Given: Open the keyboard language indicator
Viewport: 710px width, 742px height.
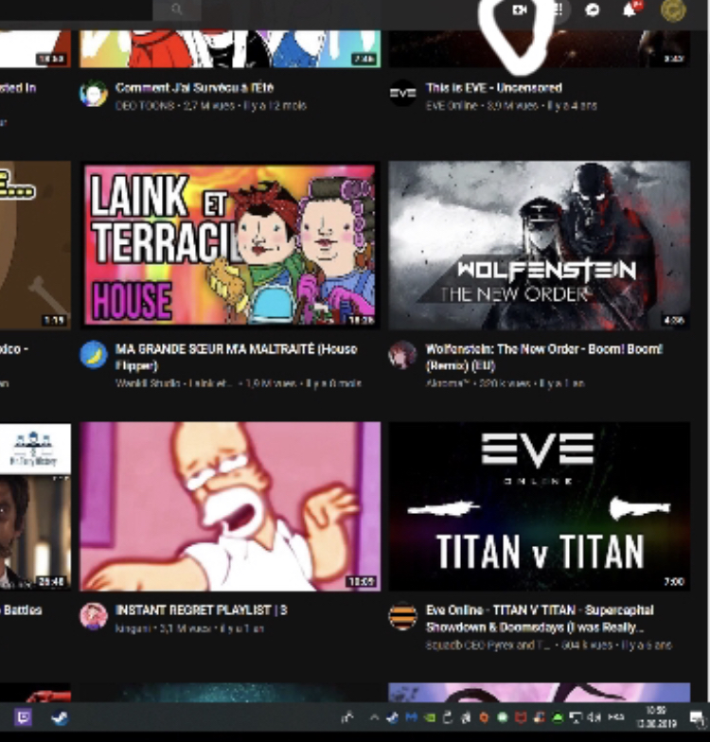Looking at the screenshot, I should (615, 717).
